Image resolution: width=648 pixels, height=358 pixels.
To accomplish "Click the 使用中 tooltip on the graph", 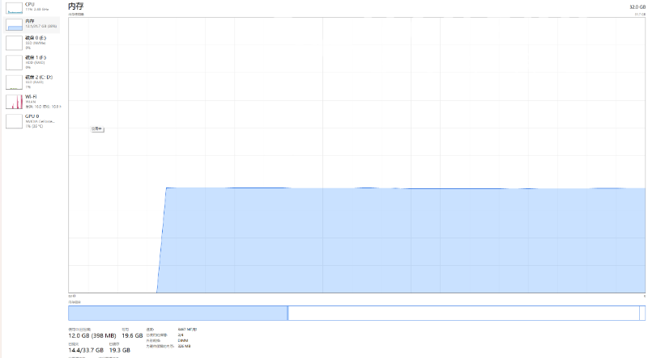I will coord(96,128).
